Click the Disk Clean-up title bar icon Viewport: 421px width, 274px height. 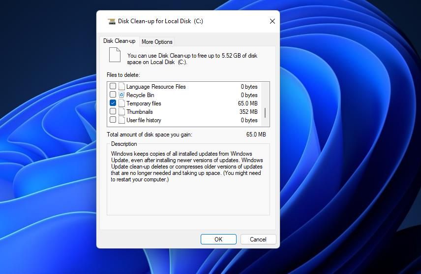click(x=112, y=21)
